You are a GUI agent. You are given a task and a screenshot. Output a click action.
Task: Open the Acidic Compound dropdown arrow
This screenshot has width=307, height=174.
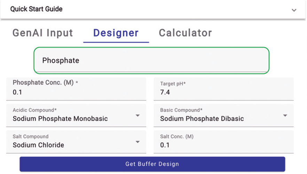click(138, 115)
